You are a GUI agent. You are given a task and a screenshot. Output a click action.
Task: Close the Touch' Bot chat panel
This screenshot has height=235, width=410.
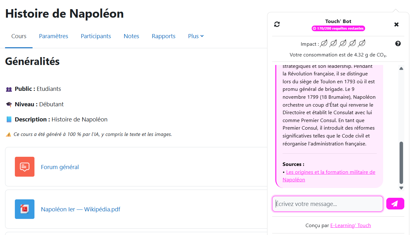click(396, 24)
